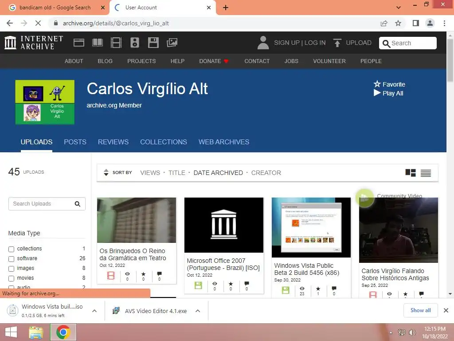Stop loading the page with the X button
Screen dimensions: 454x341
tap(38, 23)
